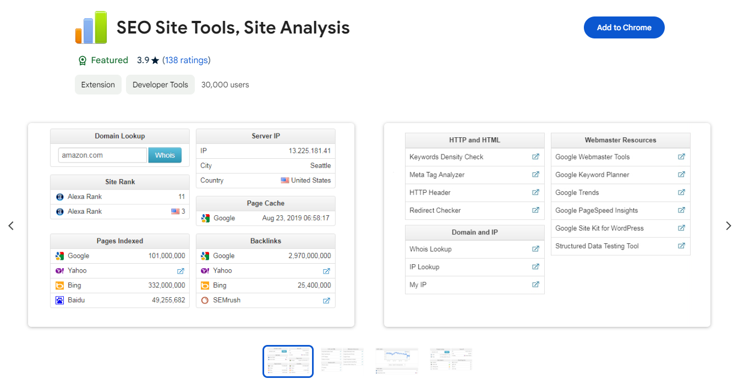Click the Google PageSpeed Insights row text
This screenshot has height=390, width=744.
point(597,210)
